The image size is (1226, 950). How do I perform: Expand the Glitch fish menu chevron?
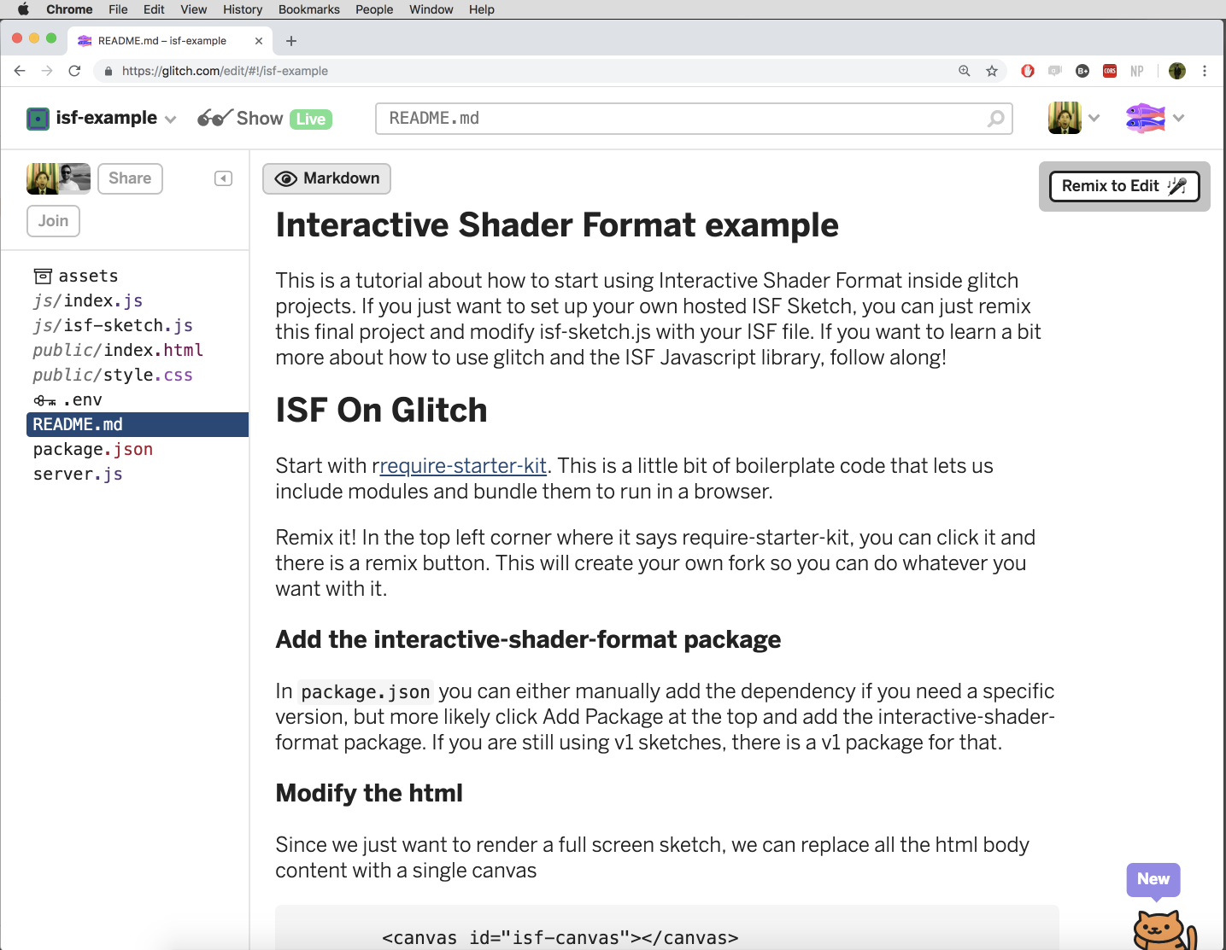coord(1179,118)
